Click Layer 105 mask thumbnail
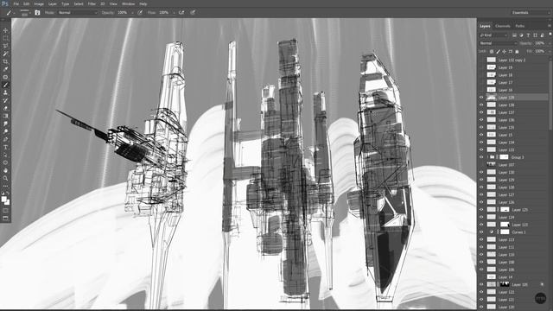 click(x=505, y=284)
